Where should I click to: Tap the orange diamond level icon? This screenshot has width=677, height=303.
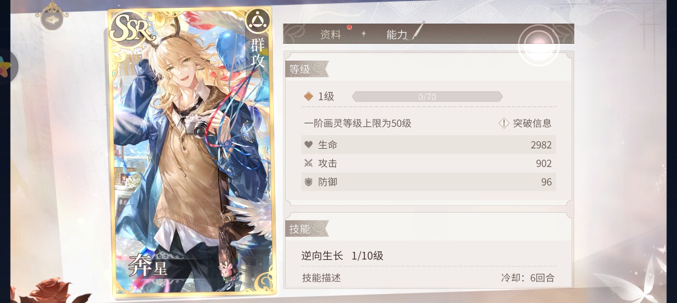308,97
